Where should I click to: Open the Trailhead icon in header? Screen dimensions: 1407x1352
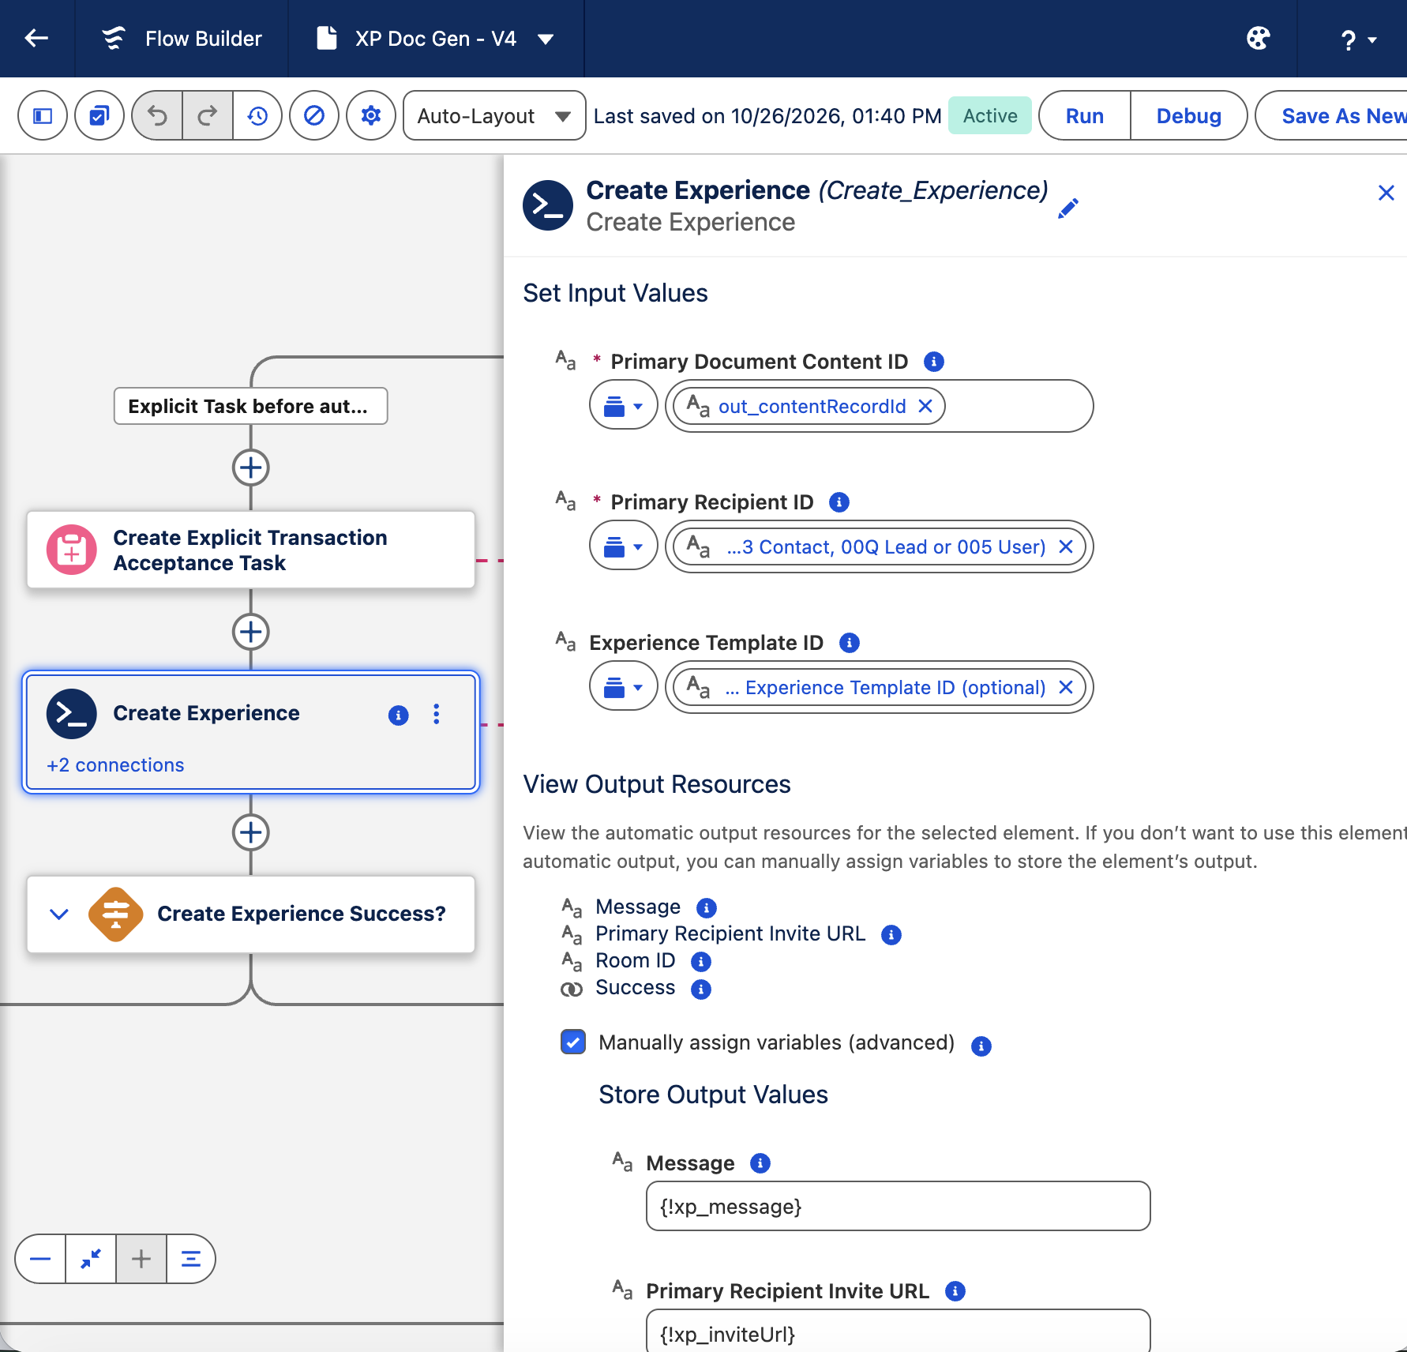pyautogui.click(x=1258, y=38)
